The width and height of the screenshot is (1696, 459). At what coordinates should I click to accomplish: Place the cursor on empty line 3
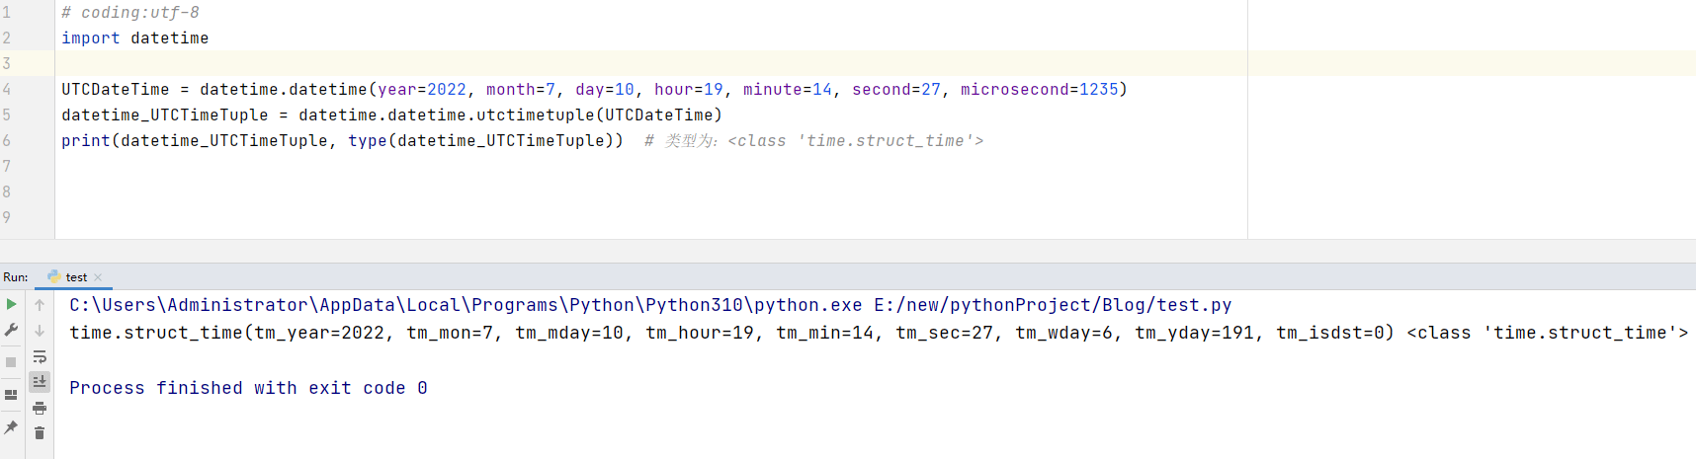652,63
